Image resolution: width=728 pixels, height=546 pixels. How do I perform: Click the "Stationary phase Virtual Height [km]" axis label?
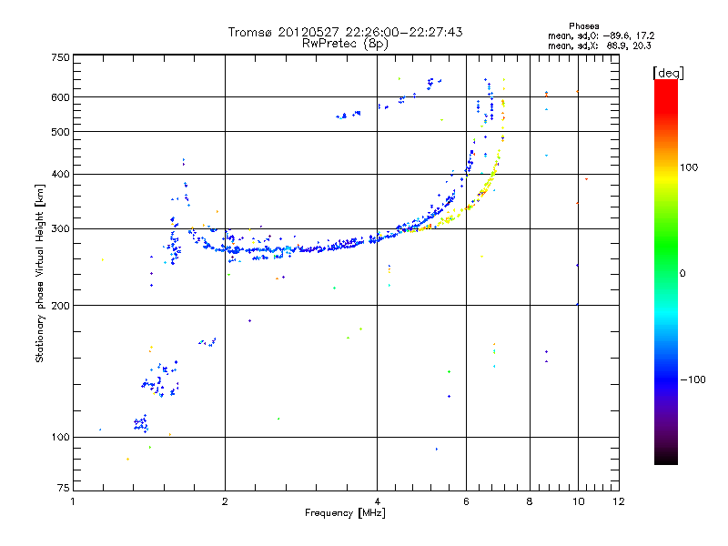[40, 273]
